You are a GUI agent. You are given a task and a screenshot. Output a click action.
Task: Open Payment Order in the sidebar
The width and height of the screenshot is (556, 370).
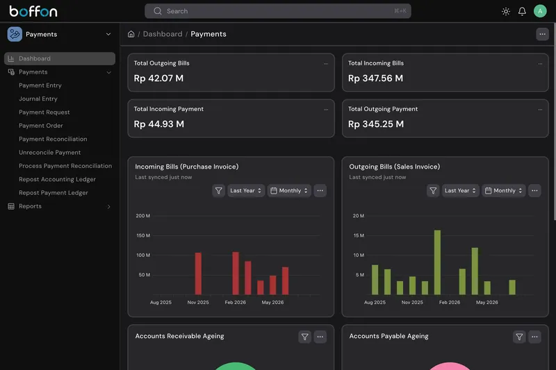[x=41, y=126]
